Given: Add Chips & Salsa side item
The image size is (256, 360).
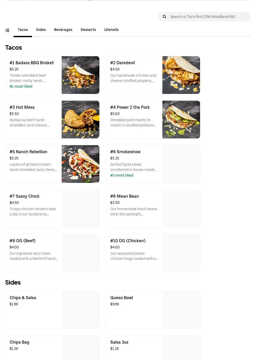Looking at the screenshot, I should [52, 310].
